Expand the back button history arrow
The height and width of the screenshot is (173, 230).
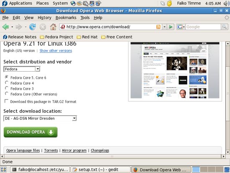pyautogui.click(x=12, y=27)
